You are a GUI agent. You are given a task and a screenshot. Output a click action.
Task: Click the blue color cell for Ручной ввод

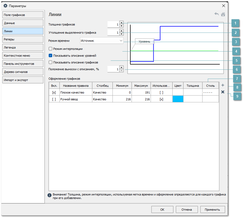tap(178, 99)
